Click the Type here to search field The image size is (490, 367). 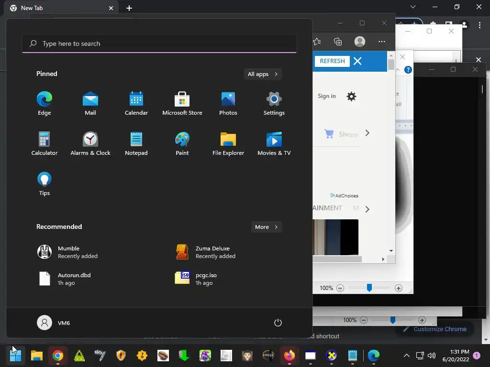click(159, 43)
